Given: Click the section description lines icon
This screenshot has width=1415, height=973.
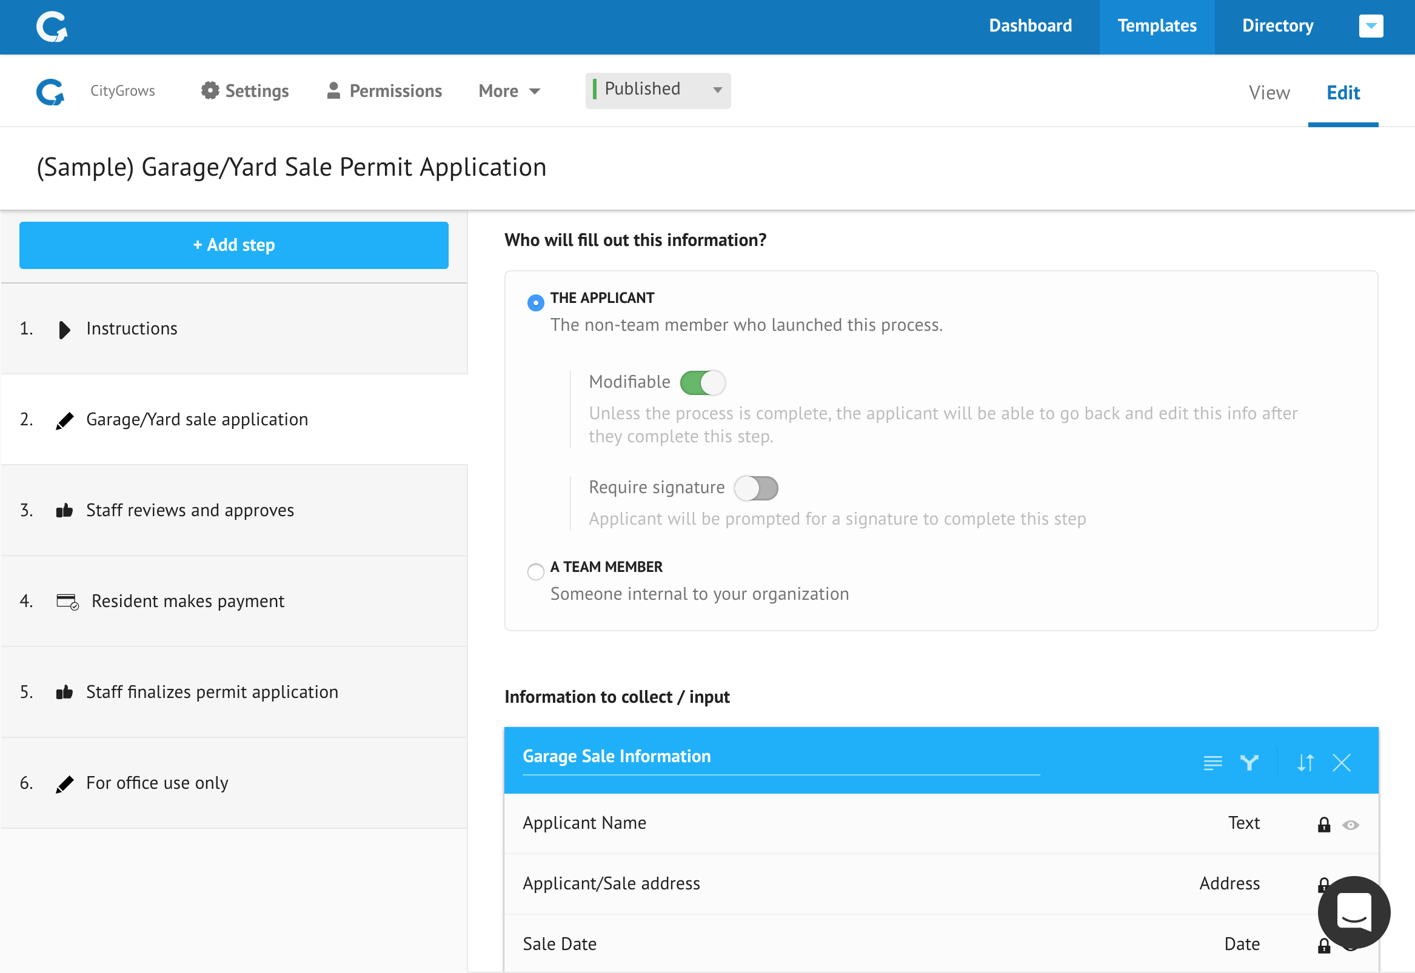Looking at the screenshot, I should pyautogui.click(x=1213, y=762).
